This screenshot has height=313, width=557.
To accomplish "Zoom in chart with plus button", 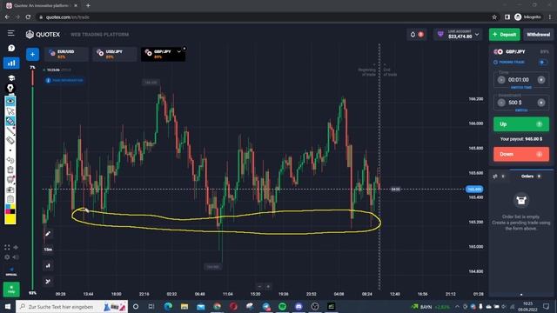I will [x=268, y=286].
